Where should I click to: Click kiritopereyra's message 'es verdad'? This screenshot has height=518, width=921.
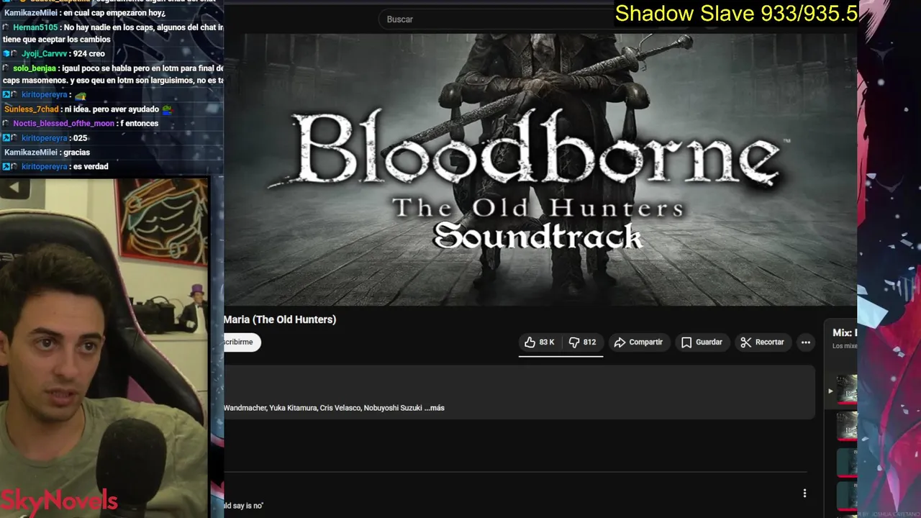(91, 167)
